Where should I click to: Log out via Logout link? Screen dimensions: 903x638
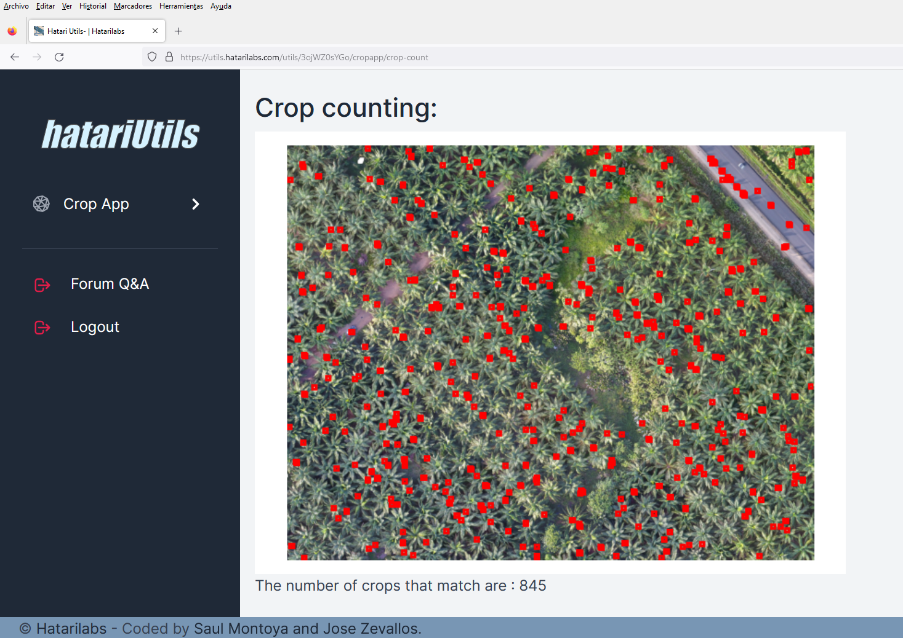pos(95,327)
